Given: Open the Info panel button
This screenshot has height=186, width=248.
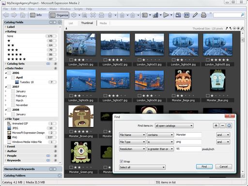Looking at the screenshot, I should point(36,15).
